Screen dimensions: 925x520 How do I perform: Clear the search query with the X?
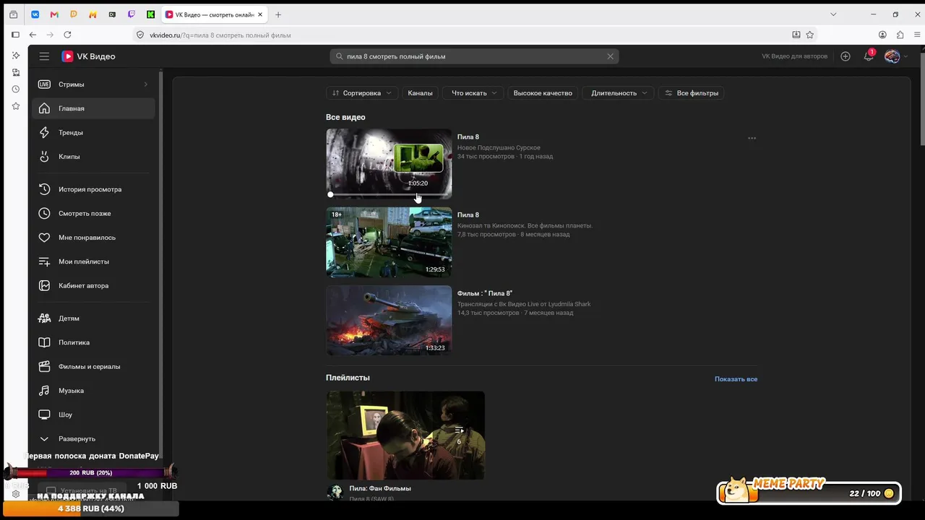click(610, 56)
